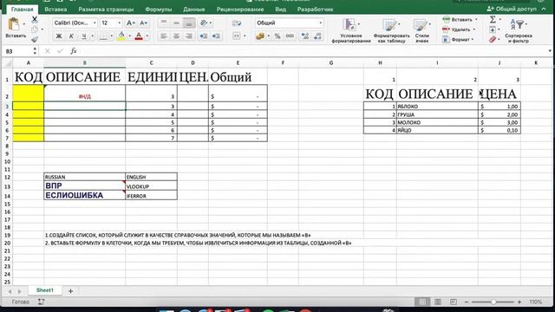This screenshot has width=555, height=312.
Task: Click the Wrap Text icon
Action: tap(237, 23)
